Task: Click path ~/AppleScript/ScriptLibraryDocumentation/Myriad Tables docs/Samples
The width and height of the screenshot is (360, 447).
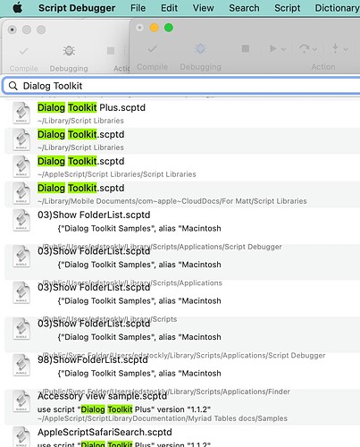Action: (x=163, y=418)
